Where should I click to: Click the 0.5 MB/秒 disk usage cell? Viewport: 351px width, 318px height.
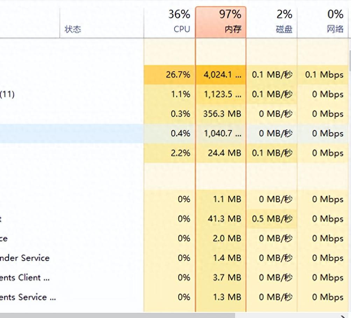[272, 219]
